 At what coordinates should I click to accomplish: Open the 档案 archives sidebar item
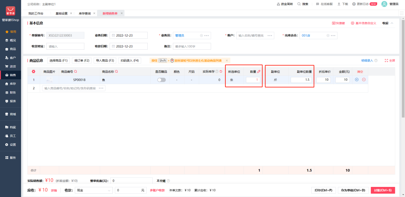pos(10,127)
